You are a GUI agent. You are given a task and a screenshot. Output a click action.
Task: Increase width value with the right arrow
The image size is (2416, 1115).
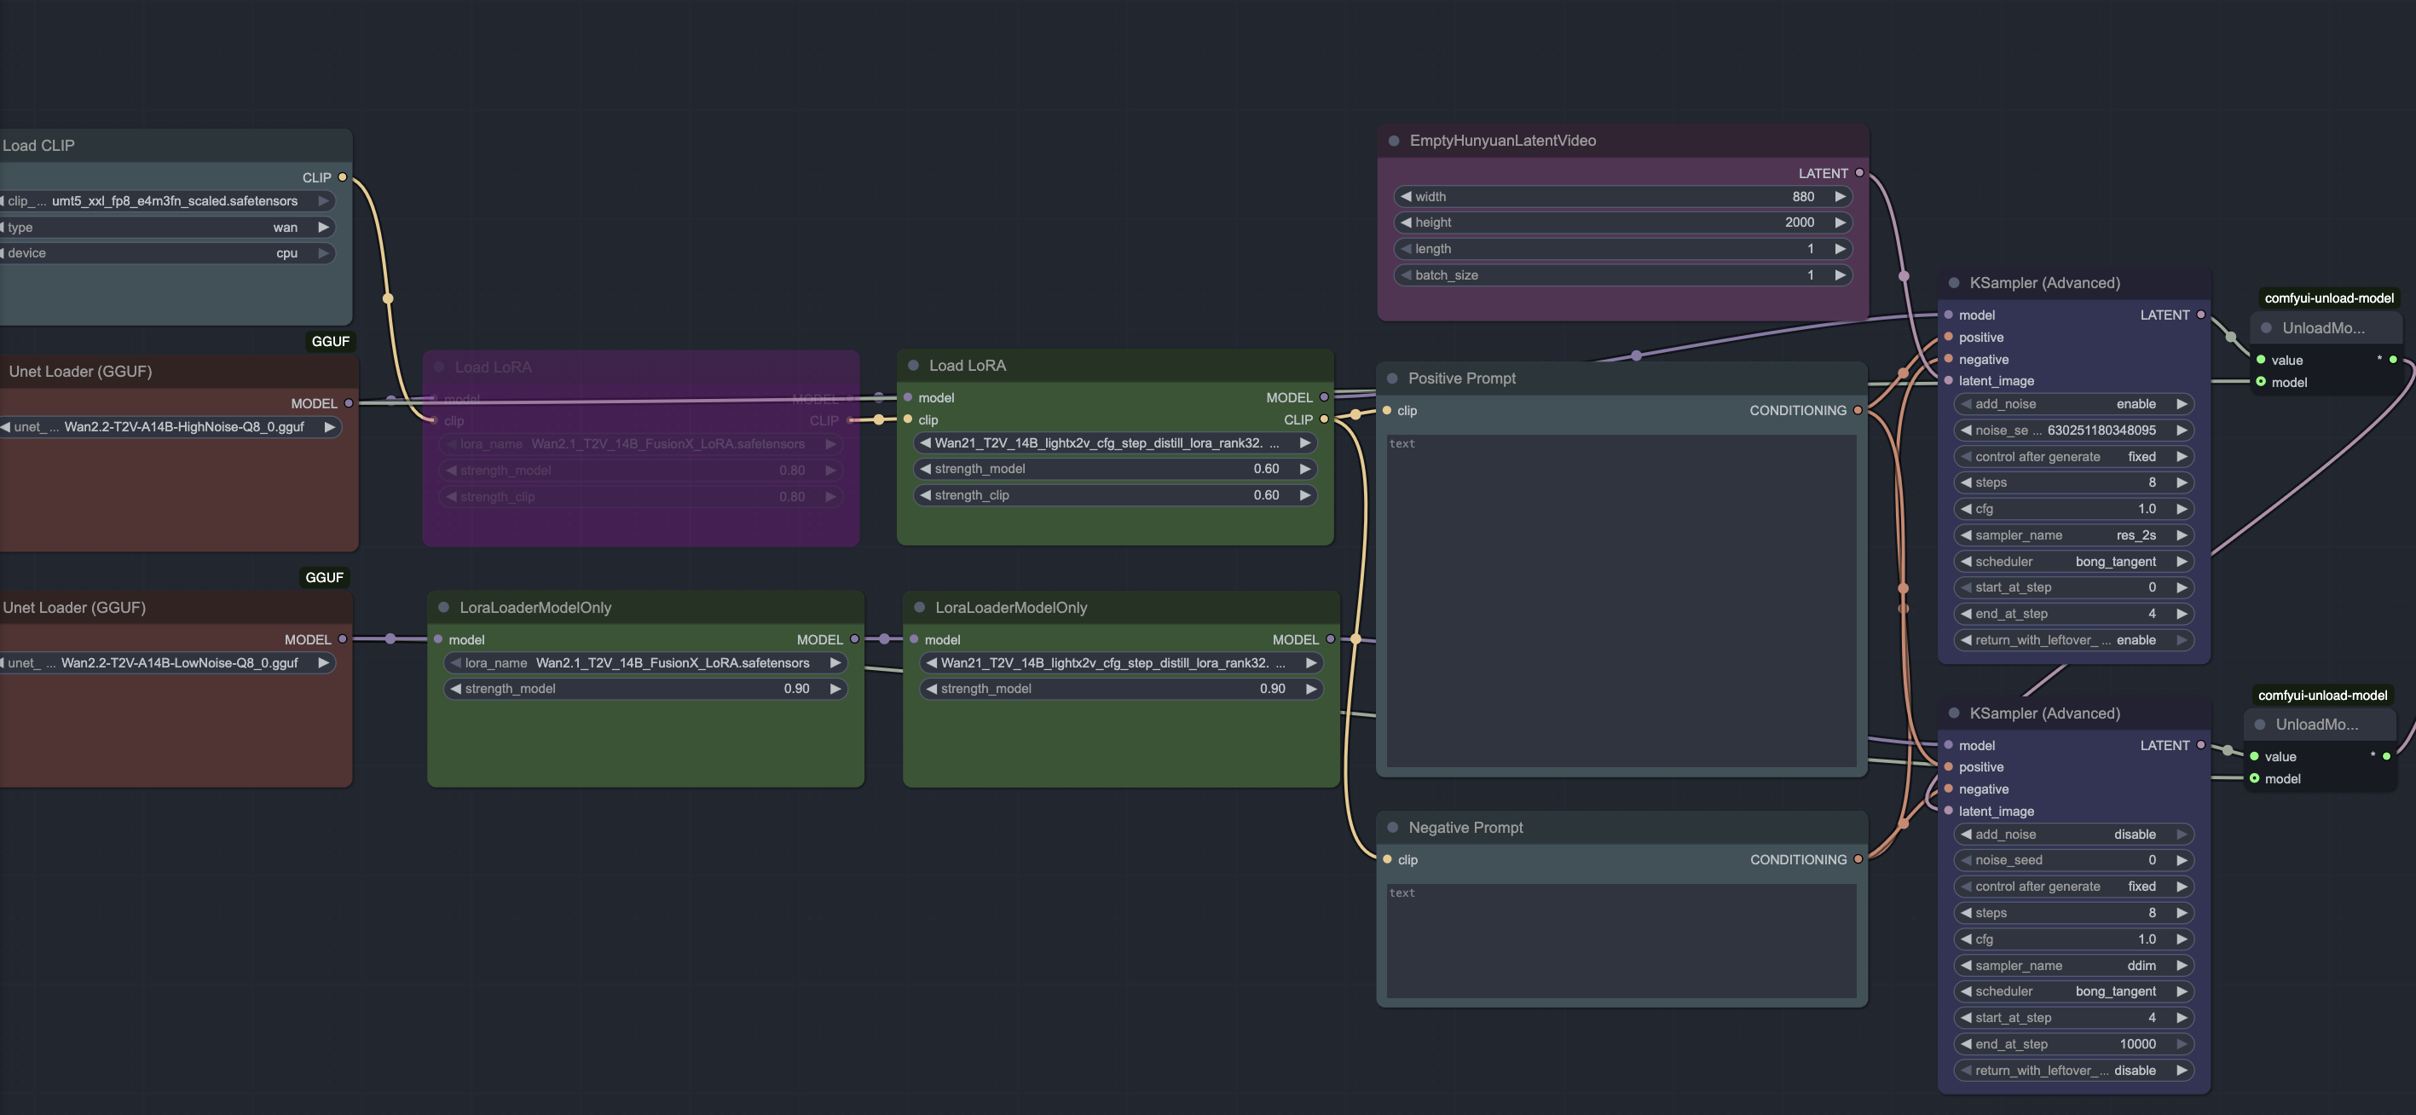(x=1841, y=197)
